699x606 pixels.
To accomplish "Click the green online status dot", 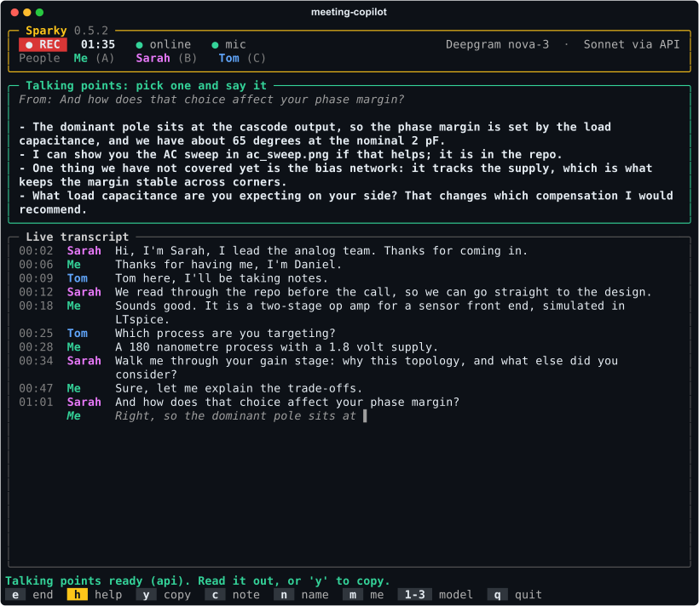I will (139, 45).
